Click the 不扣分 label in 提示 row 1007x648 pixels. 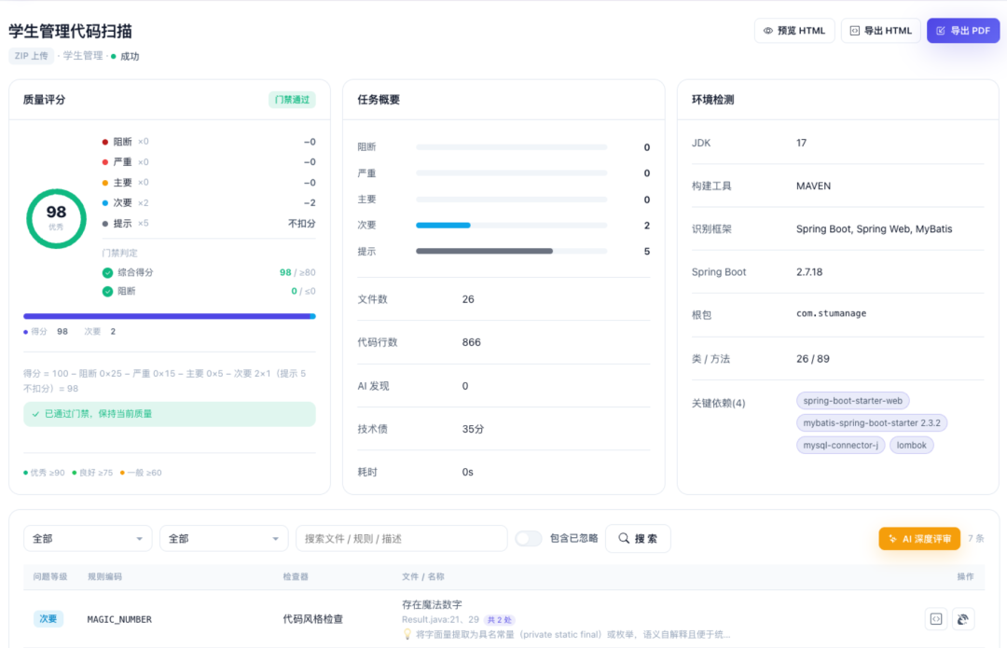[301, 224]
